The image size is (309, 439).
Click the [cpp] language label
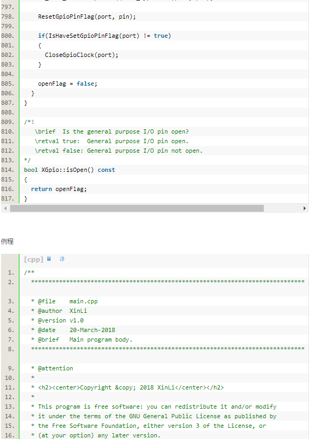(x=34, y=259)
